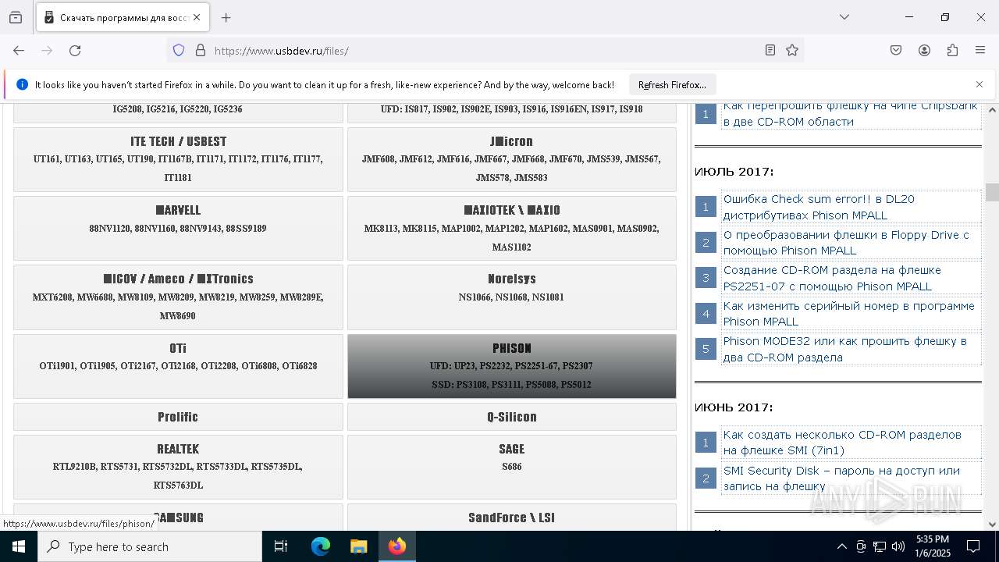This screenshot has height=562, width=999.
Task: Open article несколько CD-ROM разделов SMI (7in1)
Action: click(842, 442)
